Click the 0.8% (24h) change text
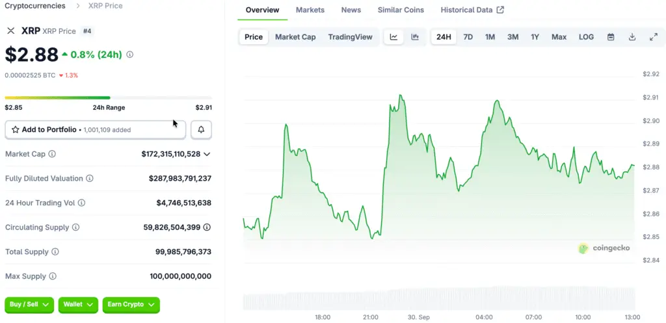The height and width of the screenshot is (323, 666). pos(96,55)
